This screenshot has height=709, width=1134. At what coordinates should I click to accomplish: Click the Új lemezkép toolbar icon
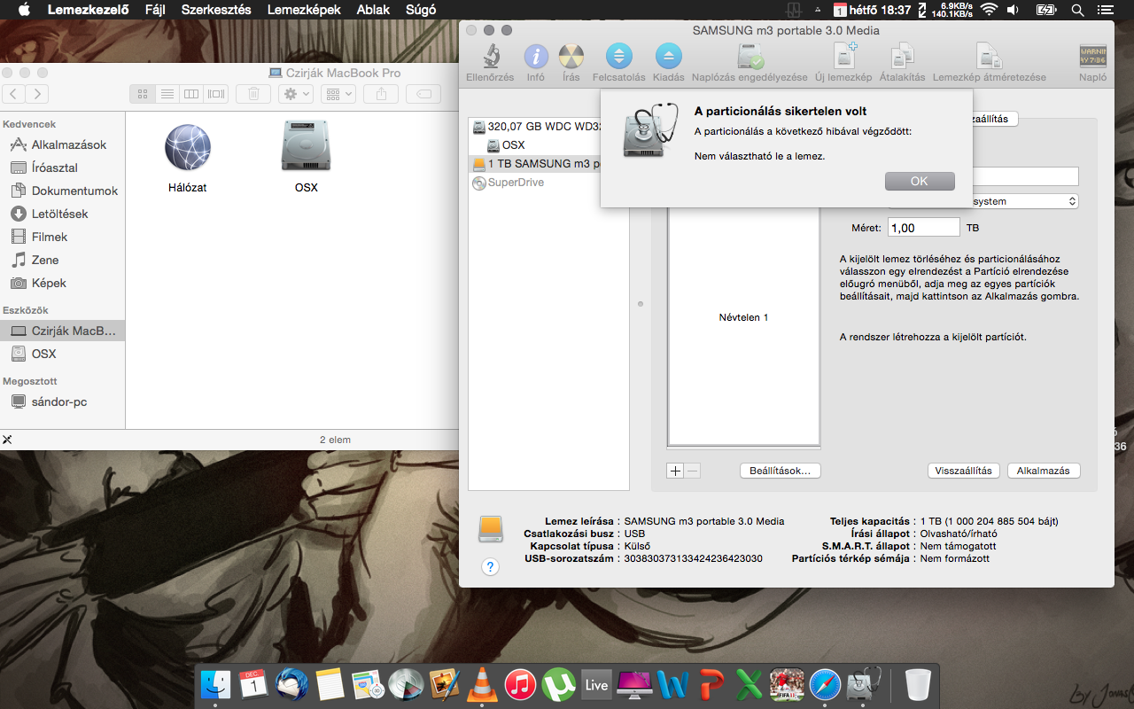(x=844, y=56)
